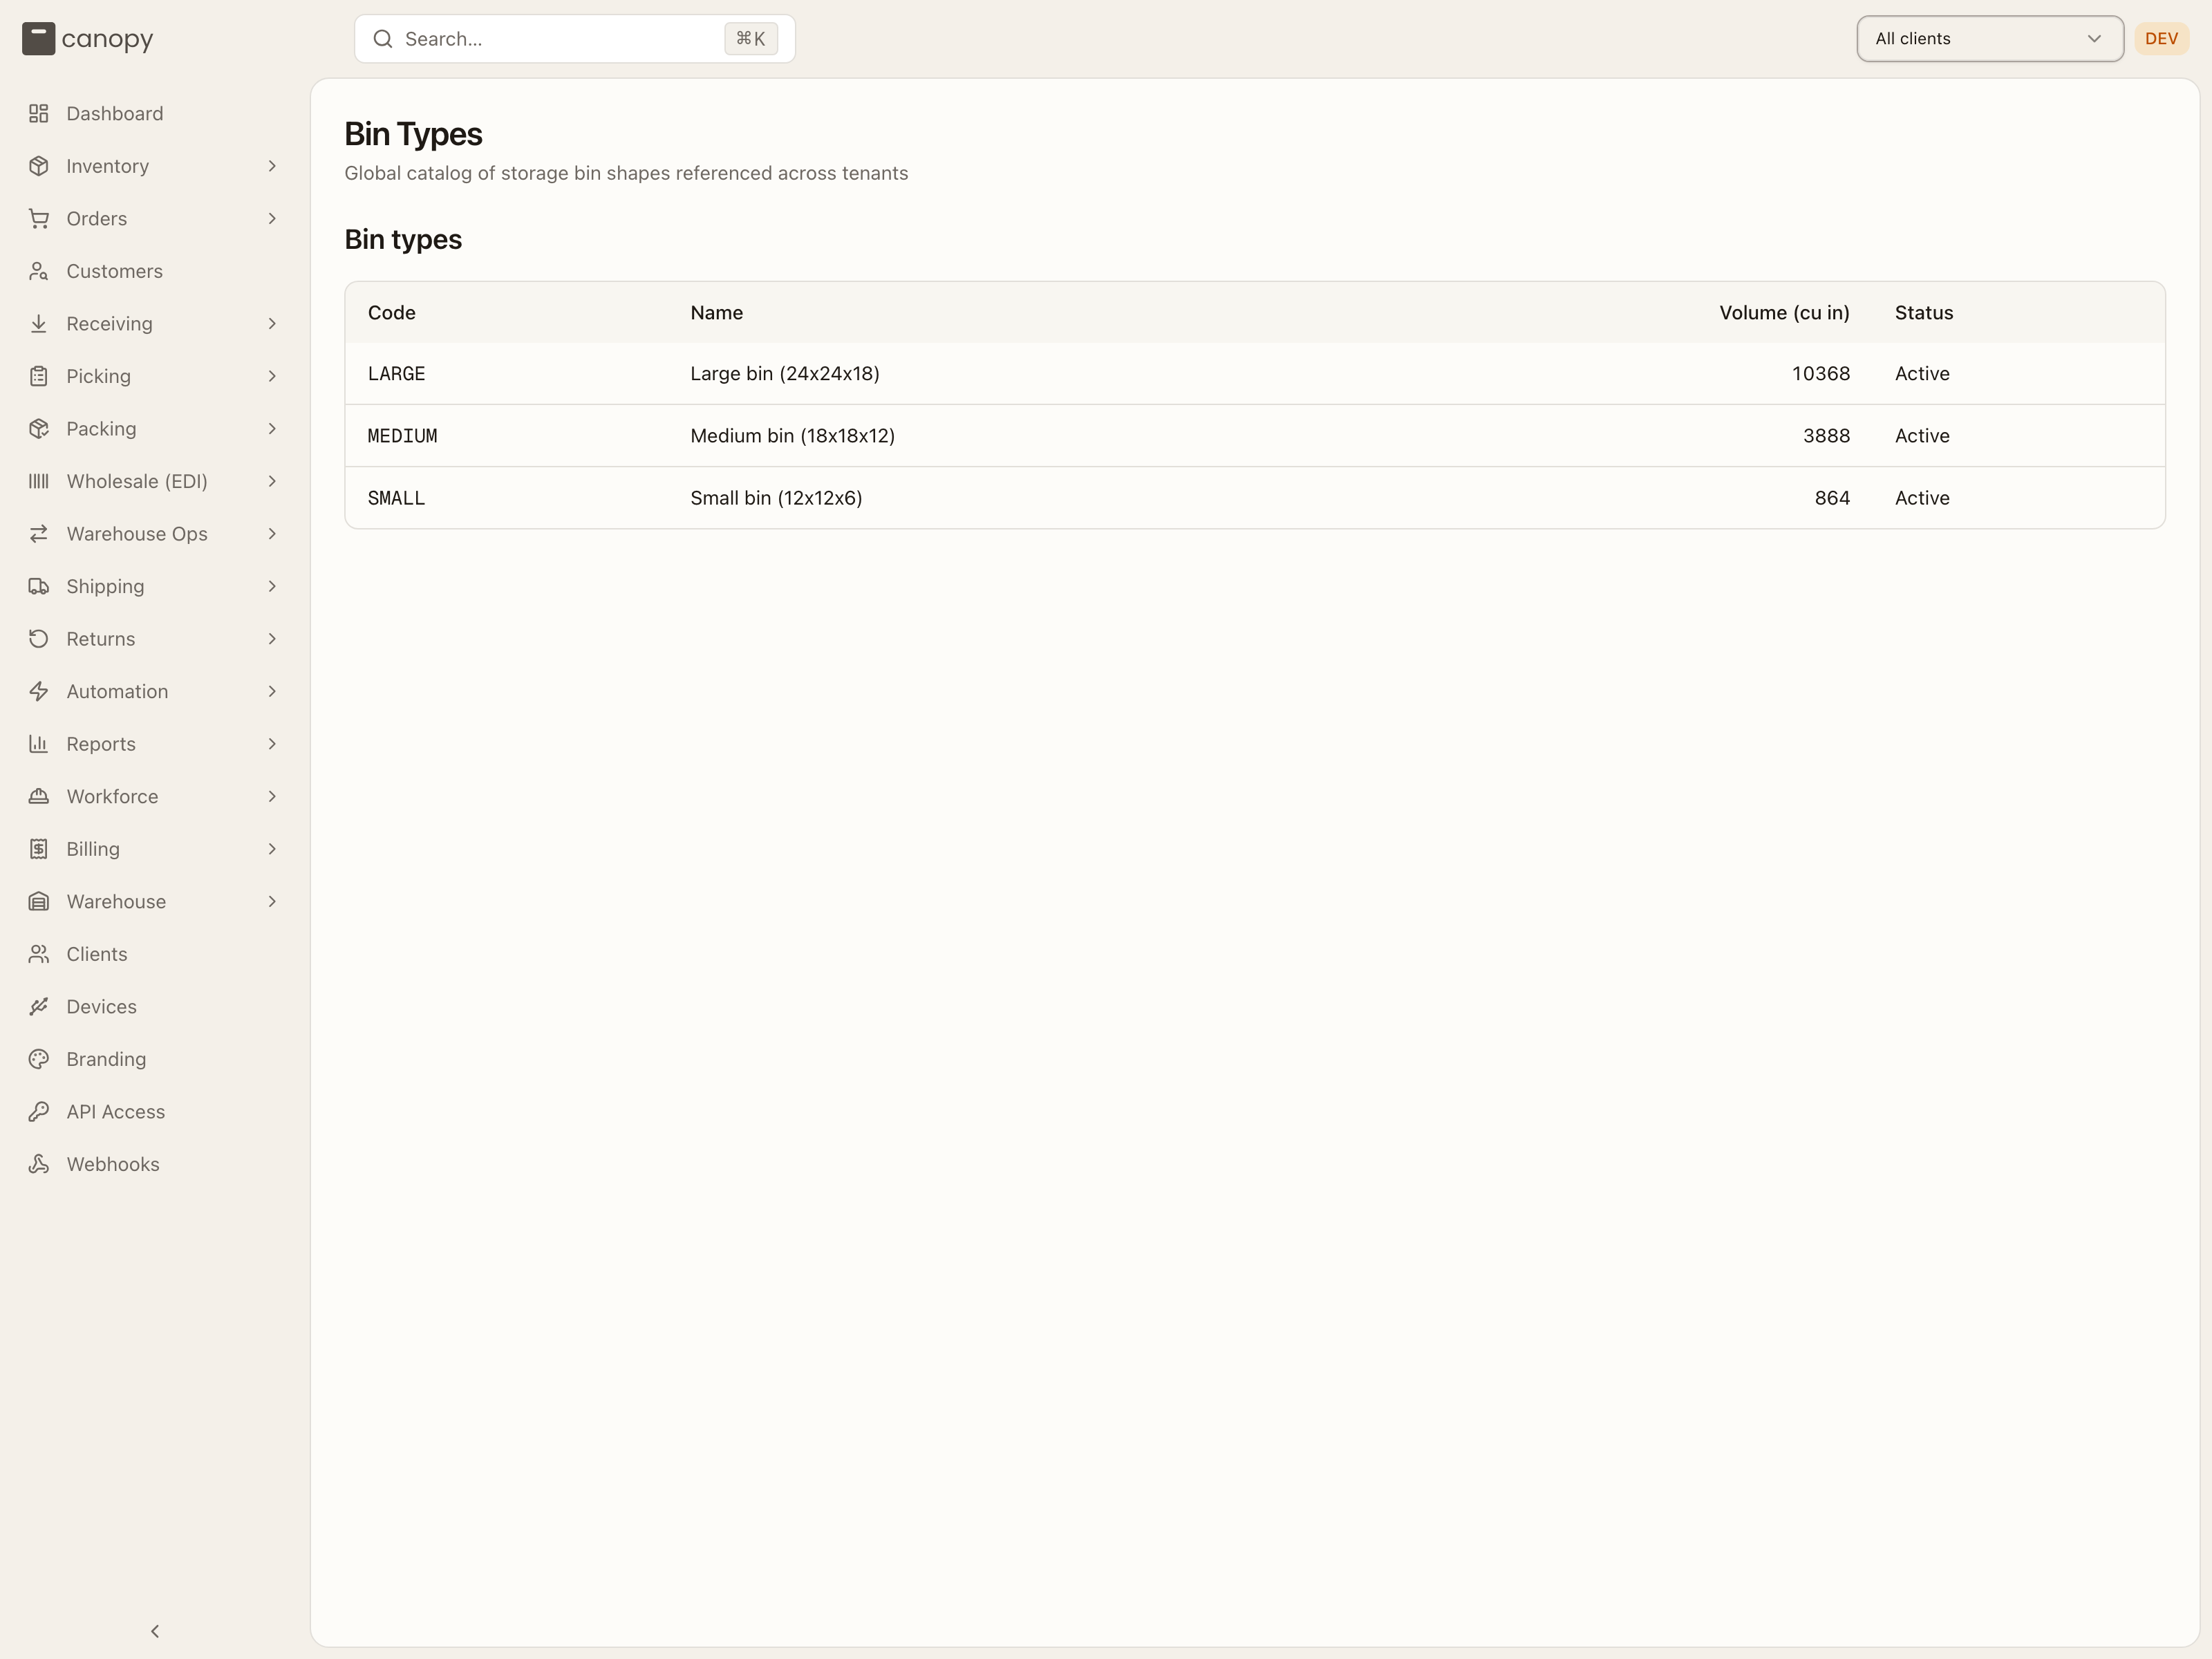This screenshot has width=2212, height=1659.
Task: Click the Devices plug icon
Action: pyautogui.click(x=39, y=1007)
